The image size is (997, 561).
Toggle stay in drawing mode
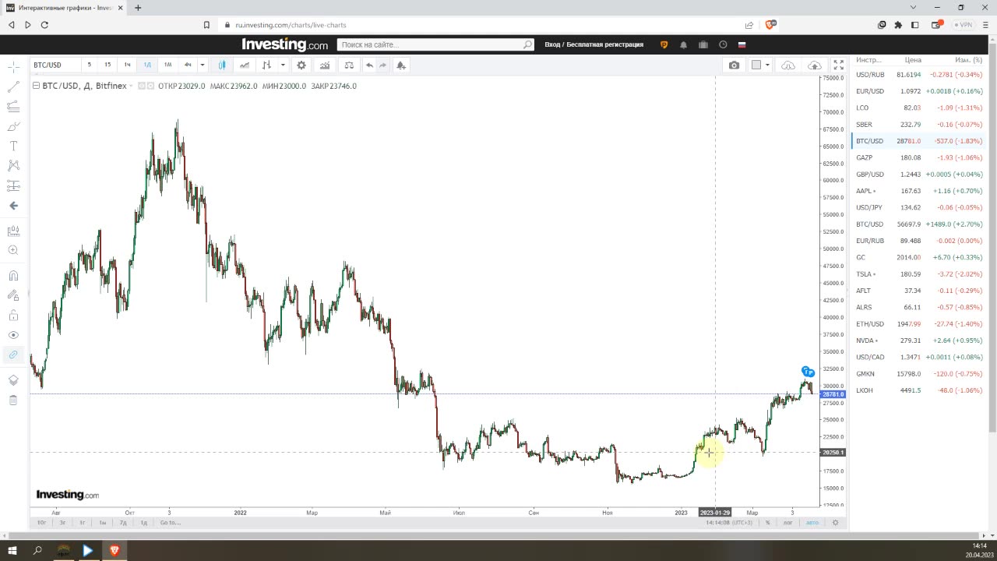pyautogui.click(x=13, y=295)
